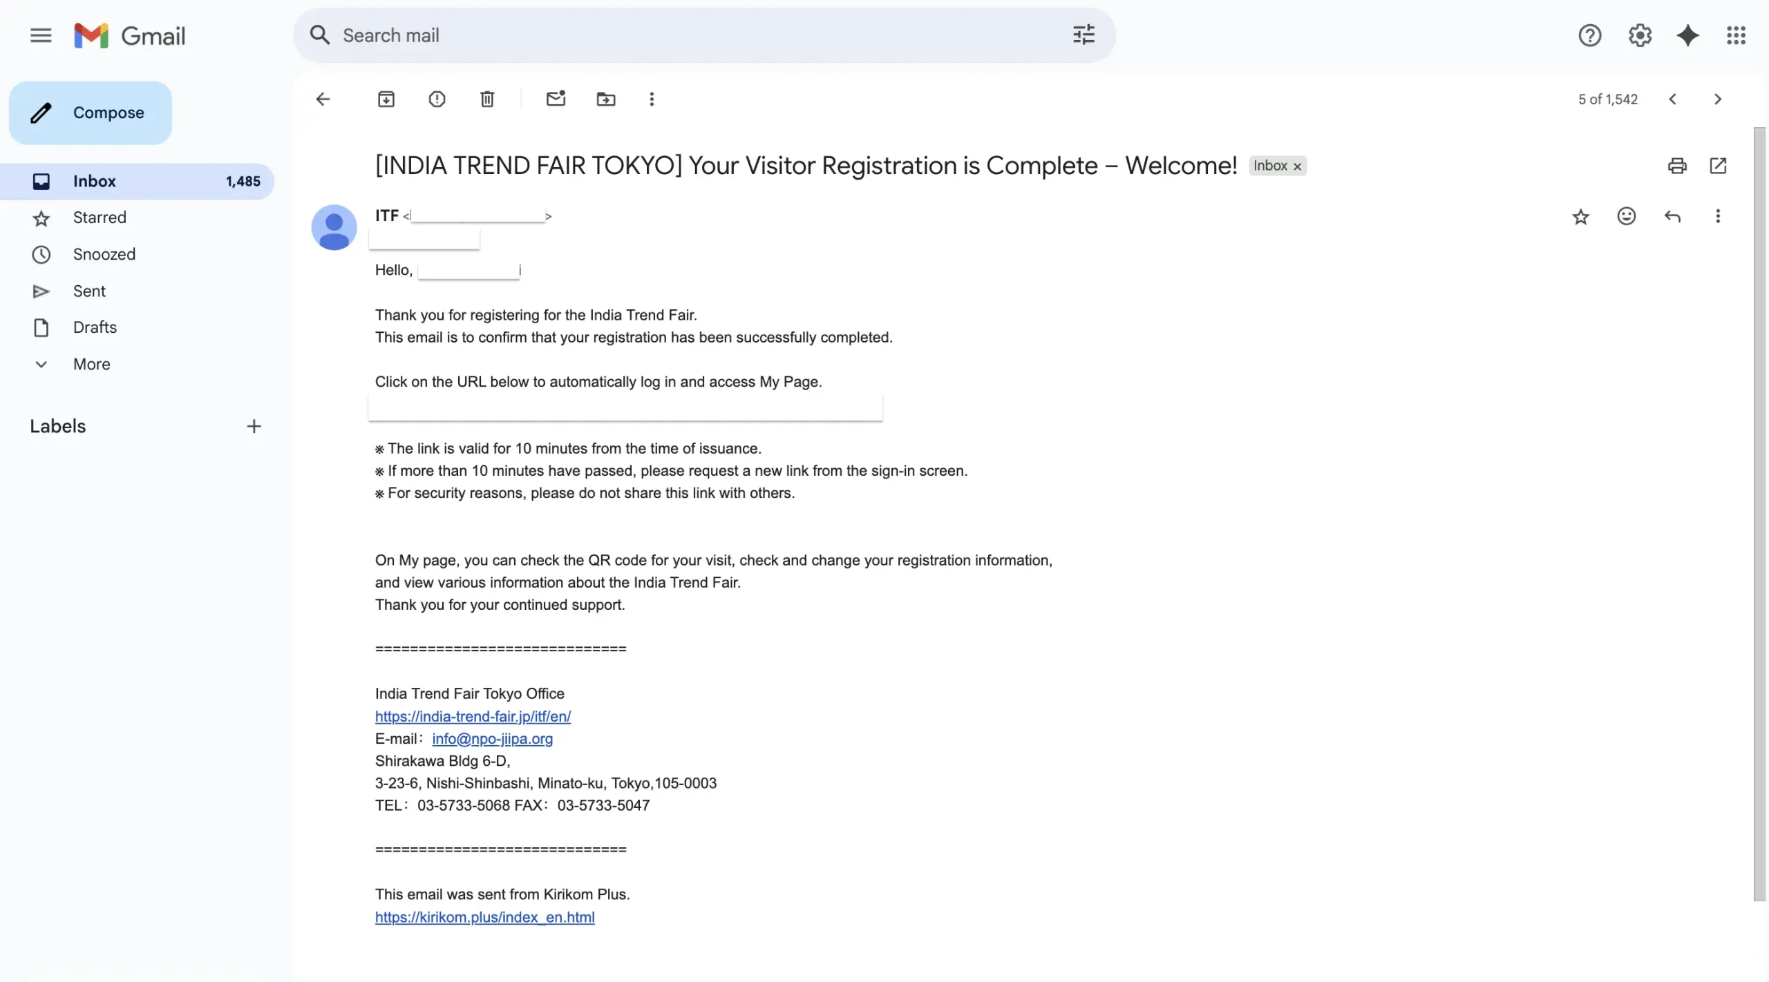1769x982 pixels.
Task: Click 'India Trend Fair Tokyo Office' text
Action: point(469,693)
